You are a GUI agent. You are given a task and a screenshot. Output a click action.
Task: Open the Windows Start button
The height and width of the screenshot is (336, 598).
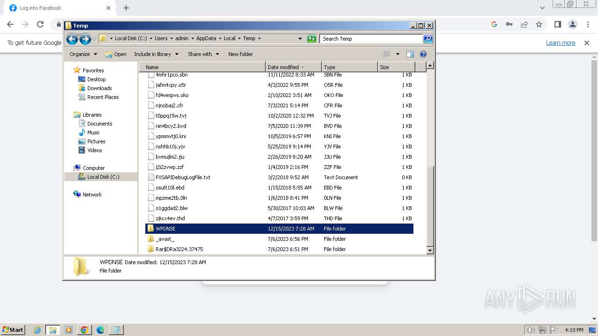[13, 329]
